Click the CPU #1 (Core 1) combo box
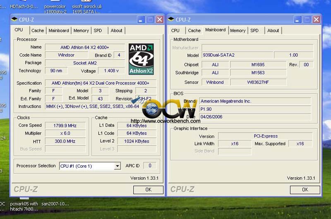The image size is (331, 219). click(90, 166)
